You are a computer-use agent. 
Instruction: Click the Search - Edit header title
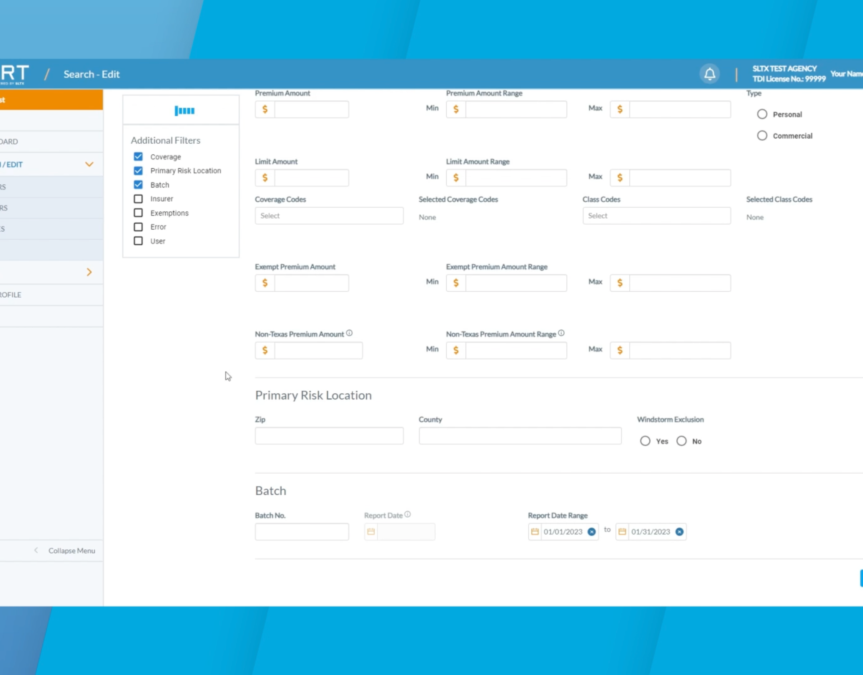coord(92,74)
